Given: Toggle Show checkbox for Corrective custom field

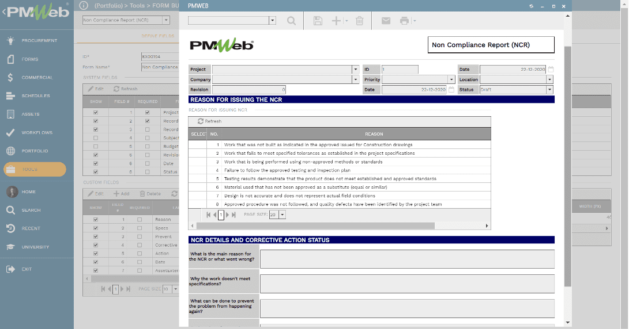Looking at the screenshot, I should coord(96,245).
